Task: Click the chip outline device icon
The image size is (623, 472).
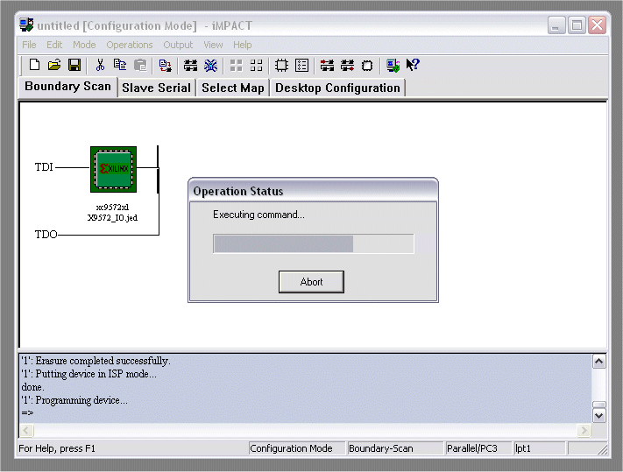Action: click(281, 66)
